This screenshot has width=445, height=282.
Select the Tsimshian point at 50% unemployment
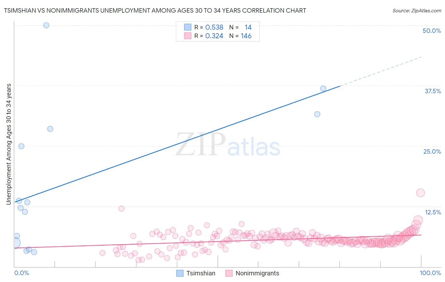tap(46, 25)
